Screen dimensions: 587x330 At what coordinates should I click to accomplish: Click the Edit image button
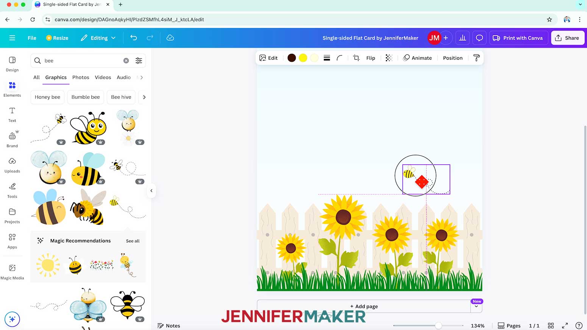point(269,58)
